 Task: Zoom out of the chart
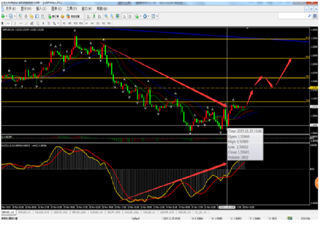click(x=112, y=16)
